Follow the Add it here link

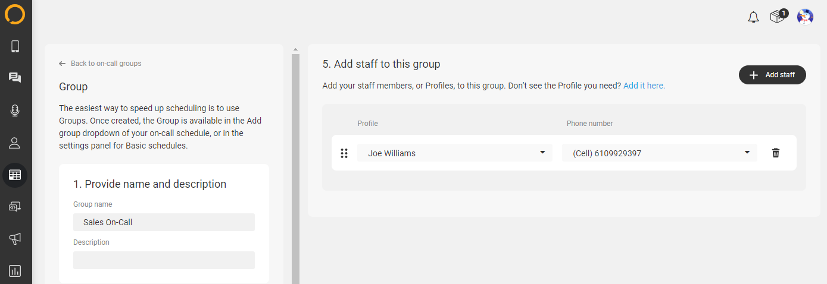pos(644,86)
